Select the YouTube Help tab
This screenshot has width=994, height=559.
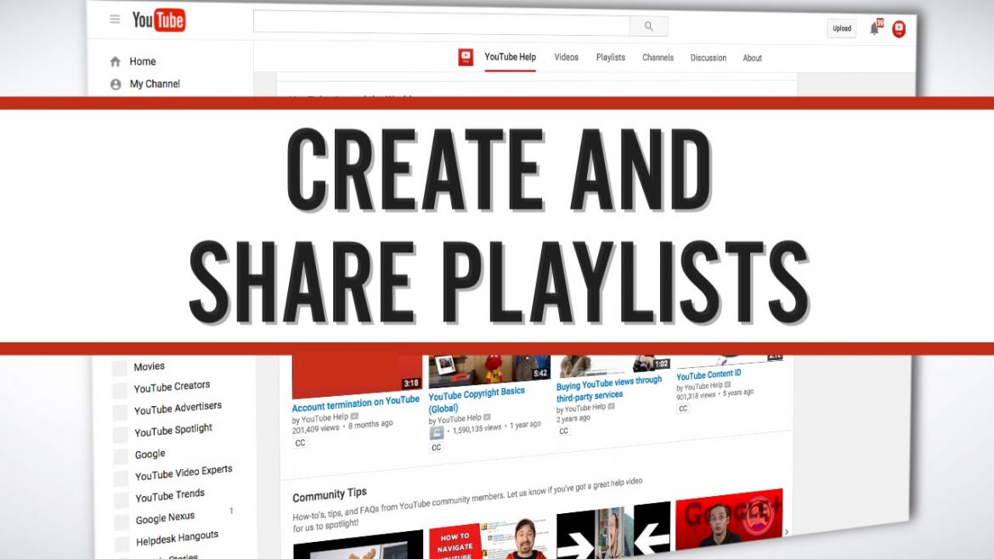[511, 57]
